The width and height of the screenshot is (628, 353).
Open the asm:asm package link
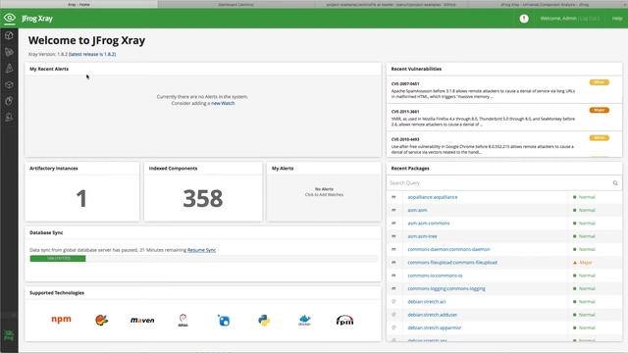pyautogui.click(x=417, y=210)
